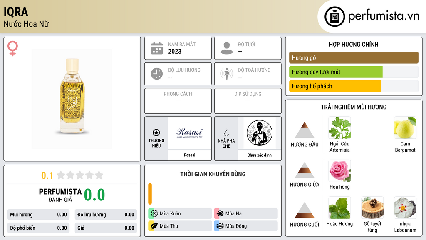Screen dimensions: 426x240
Task: Select the Hoa hồng rose note image
Action: pos(339,171)
